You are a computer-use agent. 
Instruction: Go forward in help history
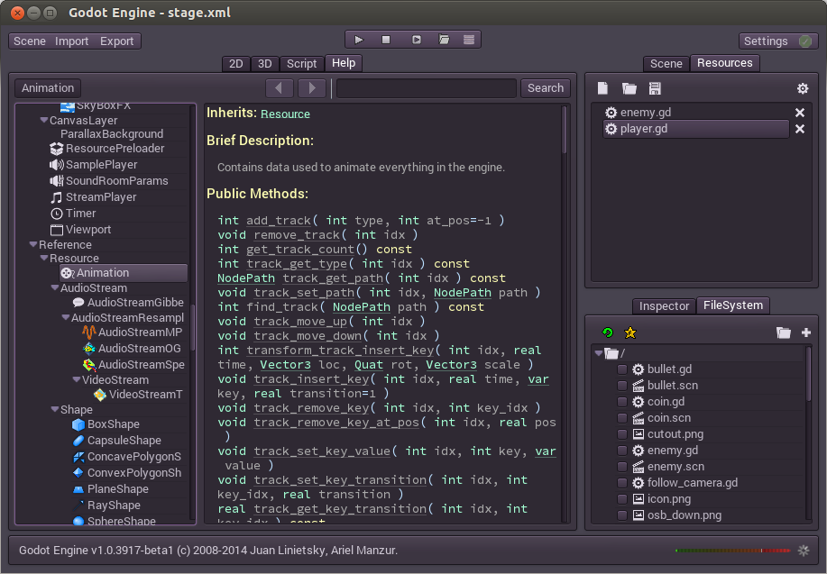[312, 88]
